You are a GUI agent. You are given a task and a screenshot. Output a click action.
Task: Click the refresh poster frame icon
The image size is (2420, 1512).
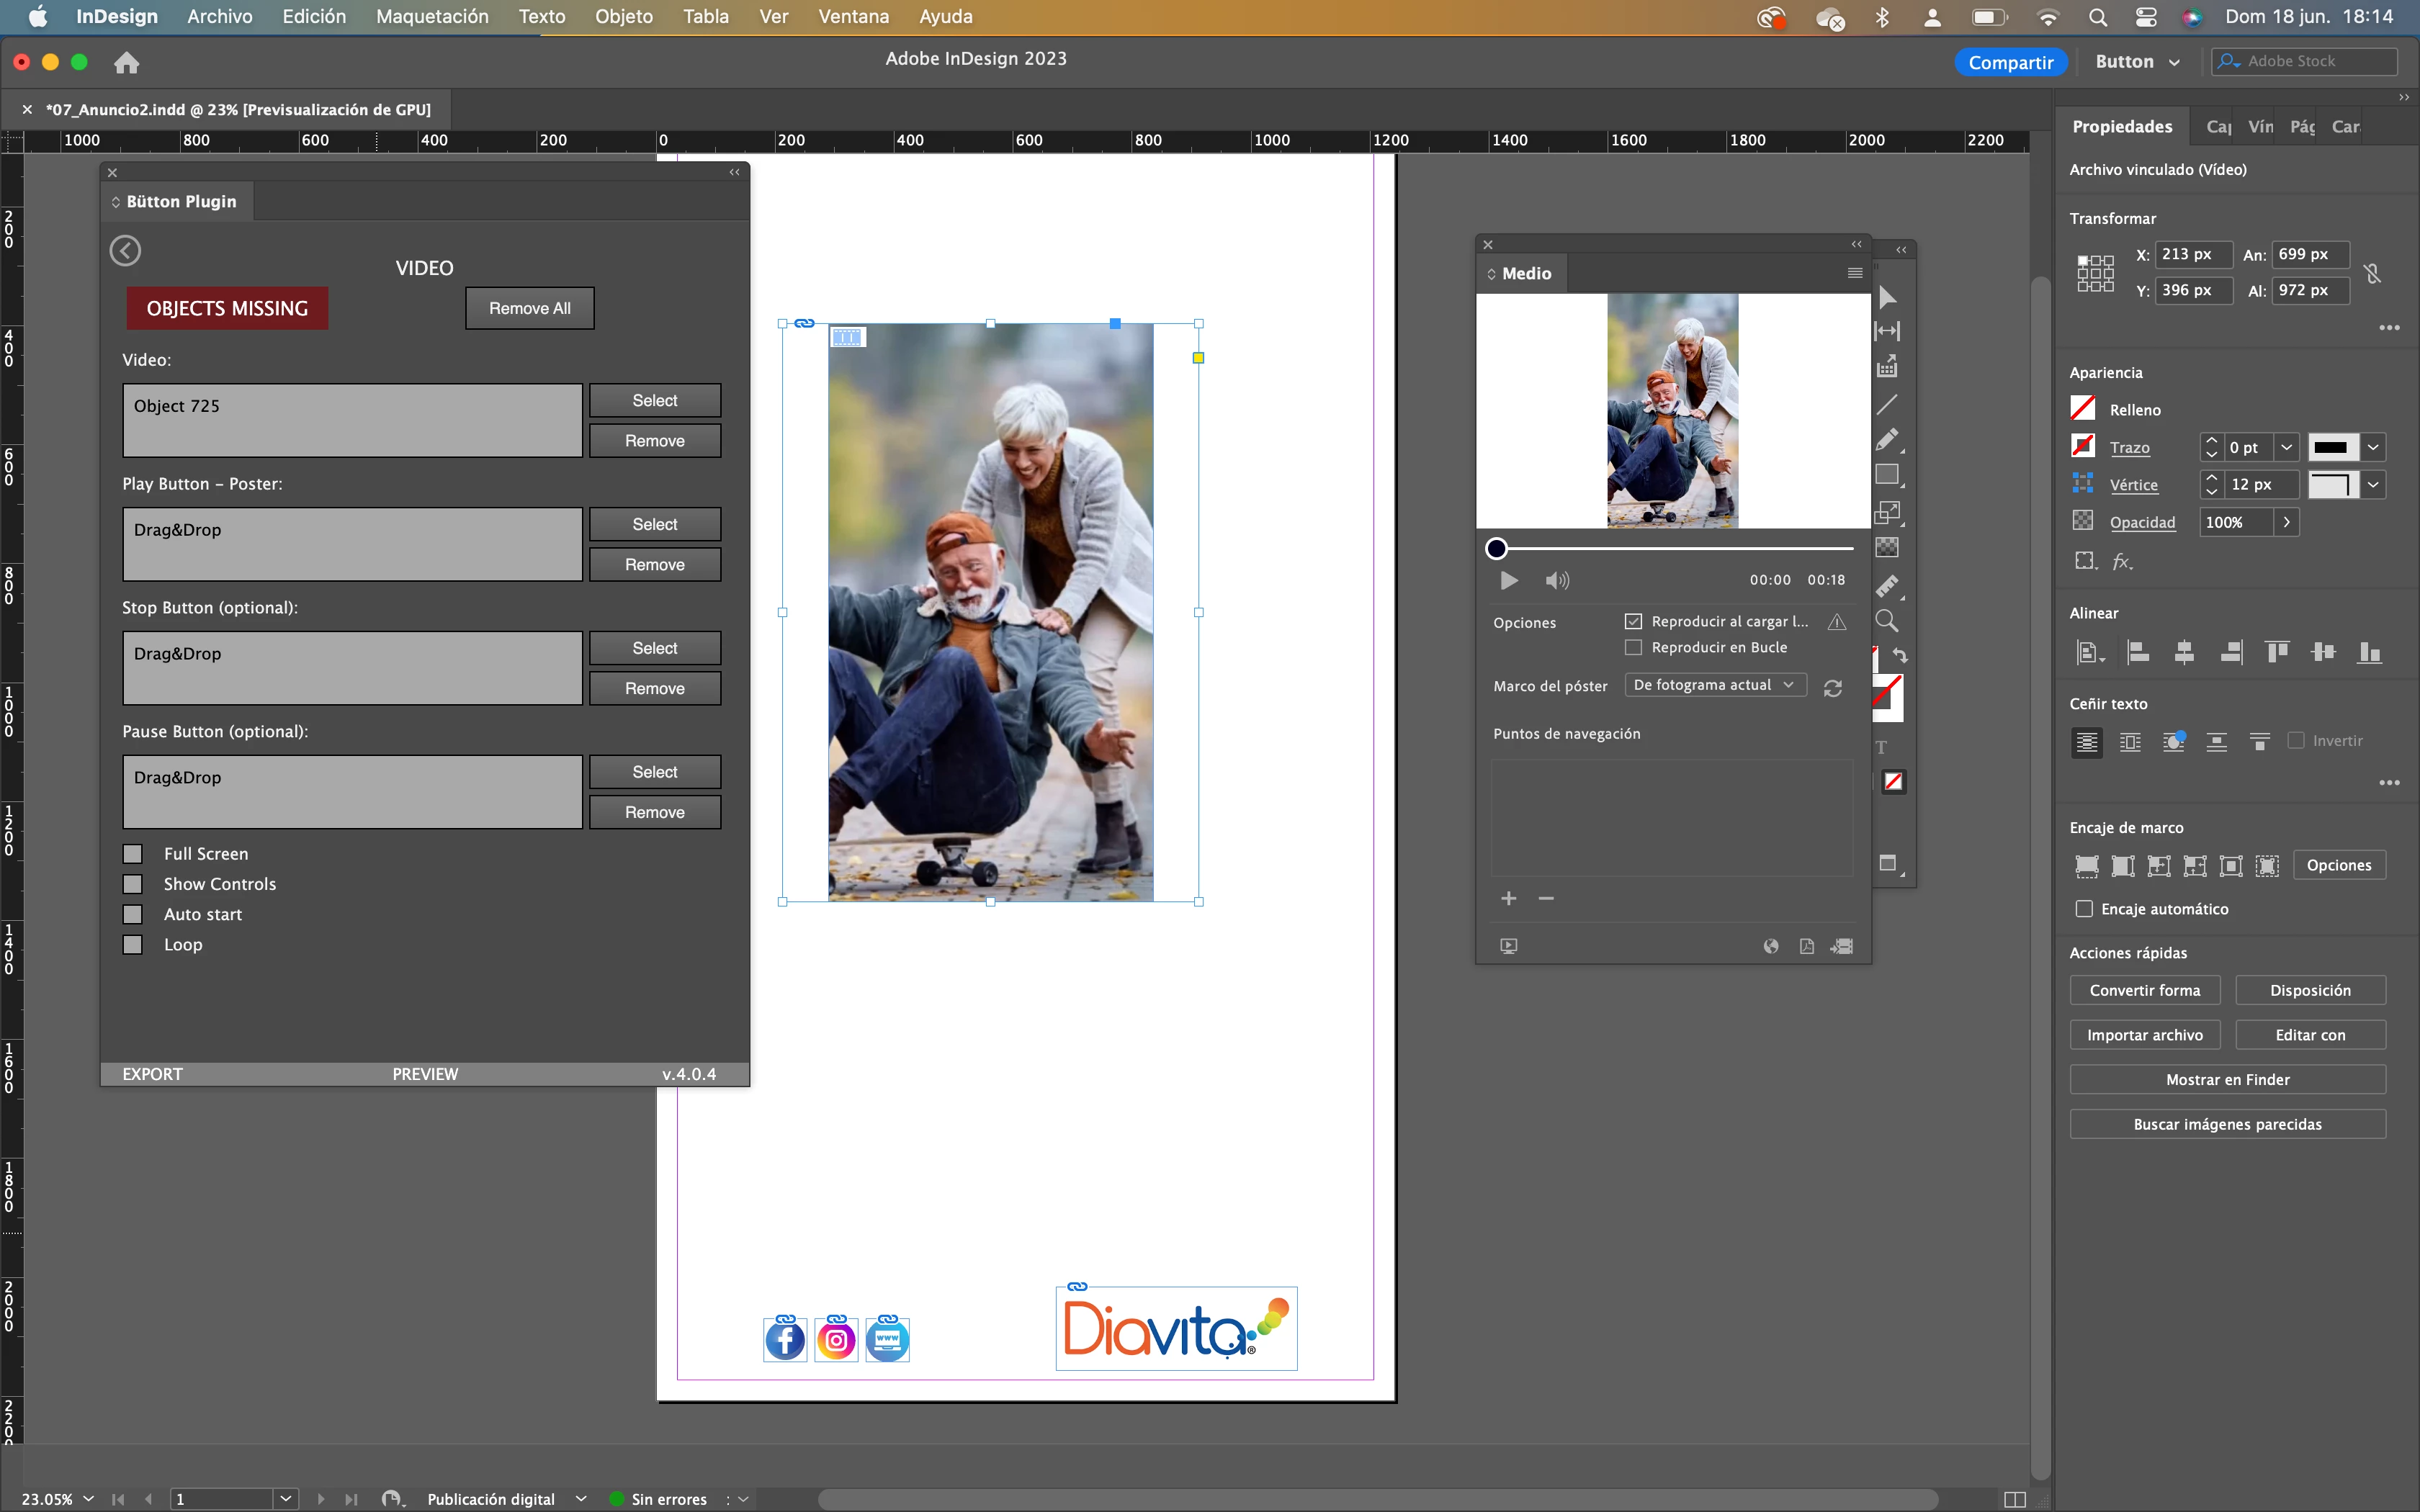[1832, 688]
